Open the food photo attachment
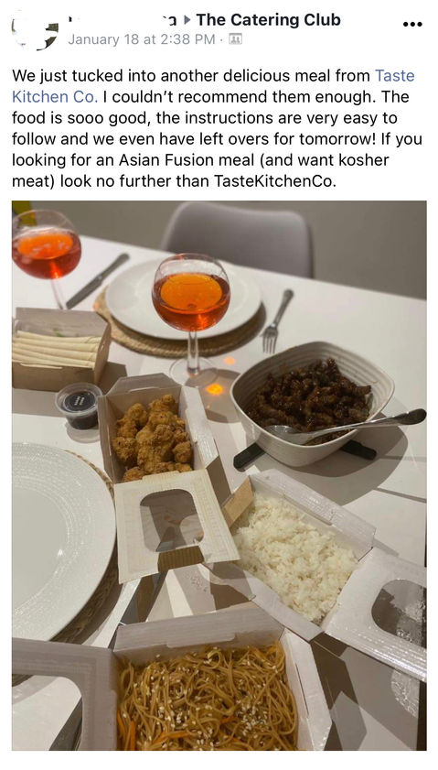438x770 pixels. [219, 475]
